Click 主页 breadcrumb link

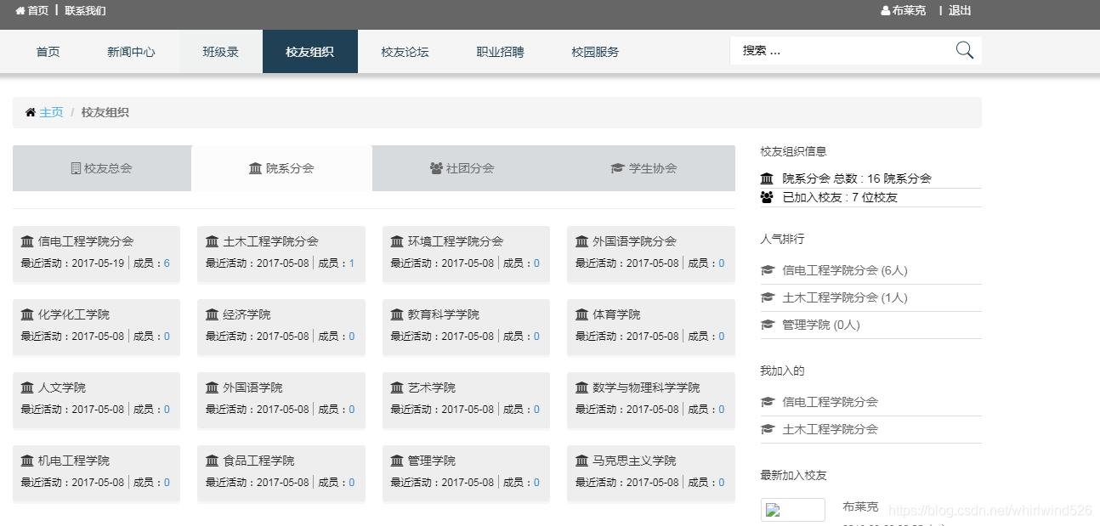(x=51, y=112)
